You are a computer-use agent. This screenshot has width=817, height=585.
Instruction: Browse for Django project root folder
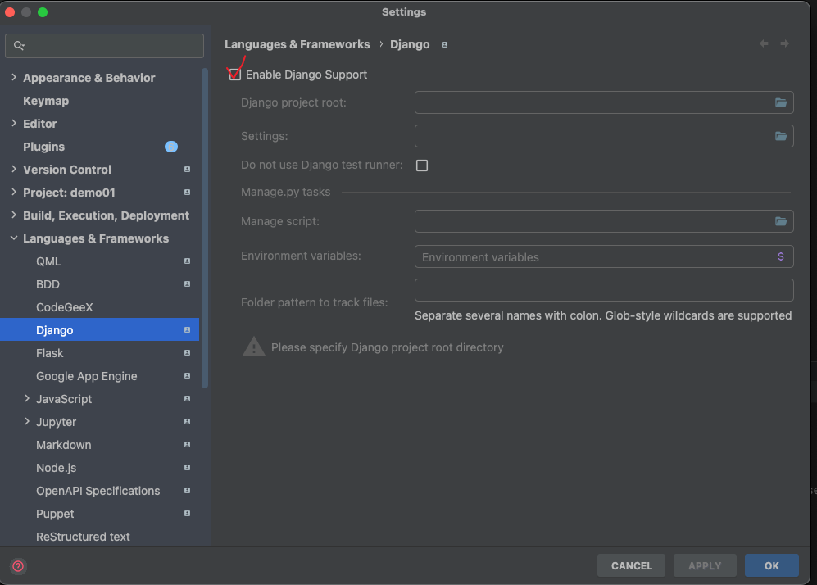click(x=780, y=102)
